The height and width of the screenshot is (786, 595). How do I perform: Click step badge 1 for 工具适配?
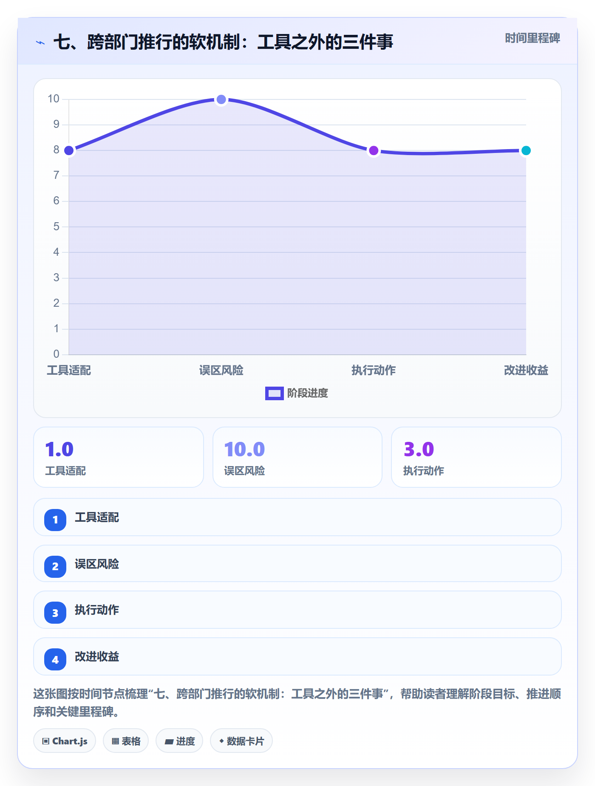[55, 520]
